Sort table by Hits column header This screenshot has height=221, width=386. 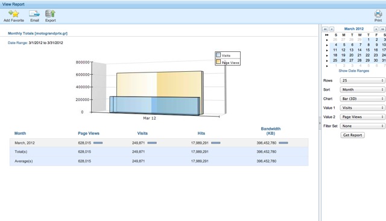click(201, 133)
